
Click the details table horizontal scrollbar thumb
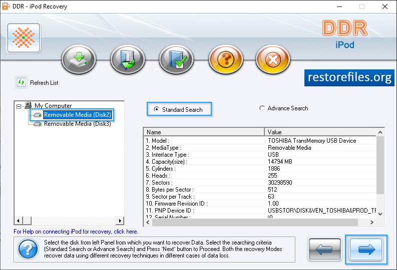pyautogui.click(x=255, y=222)
